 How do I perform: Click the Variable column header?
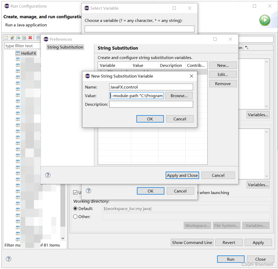[x=114, y=66]
